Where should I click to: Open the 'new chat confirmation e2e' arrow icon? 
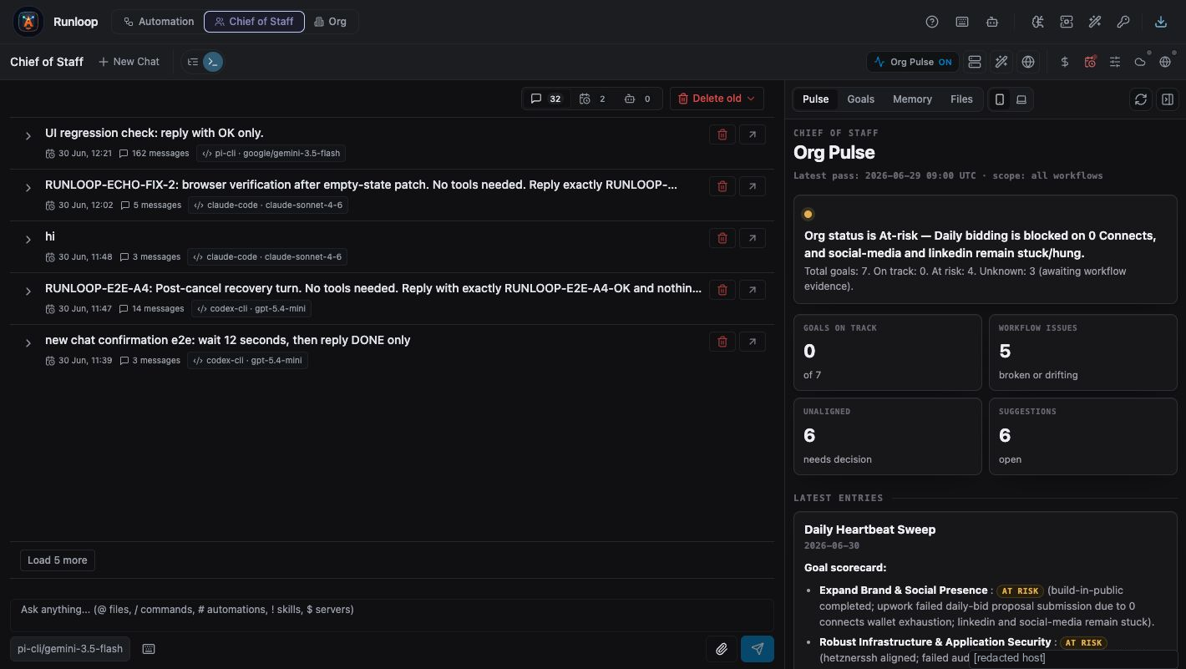click(x=753, y=342)
